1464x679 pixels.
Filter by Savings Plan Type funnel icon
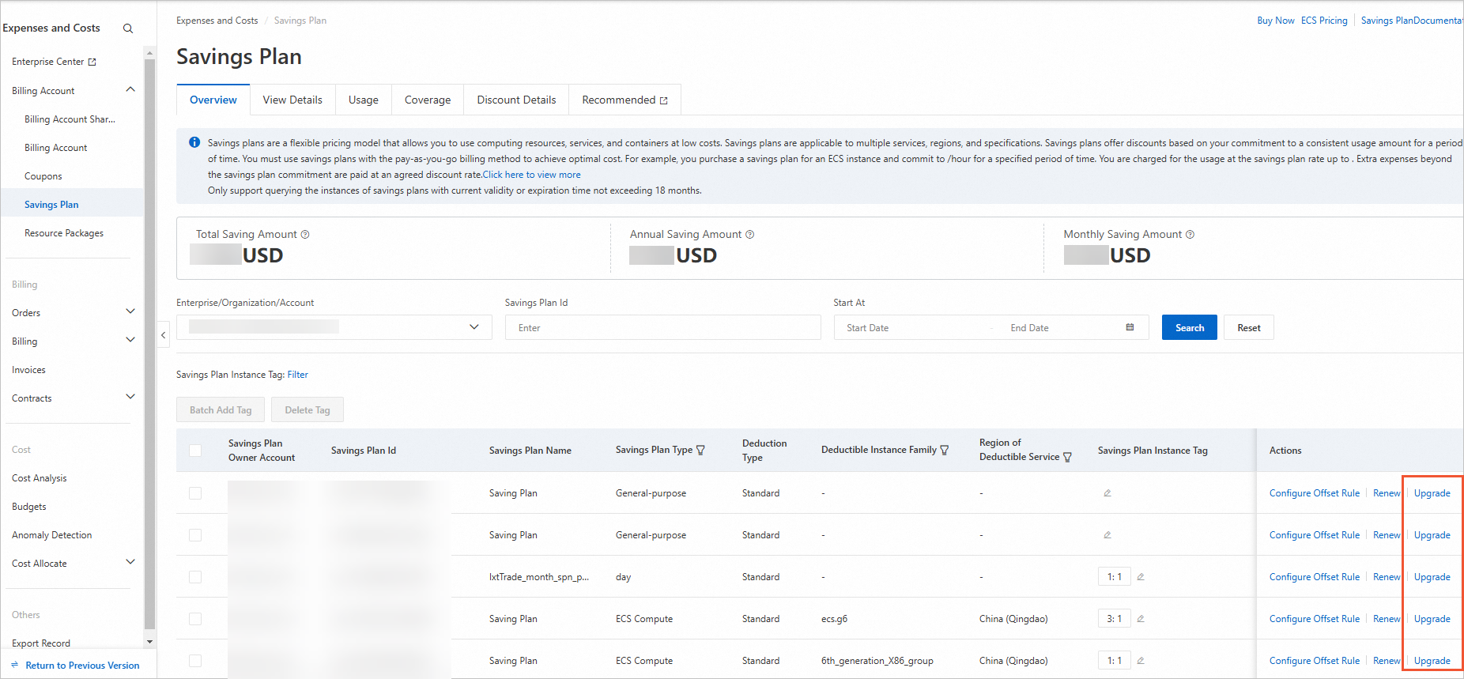(700, 451)
